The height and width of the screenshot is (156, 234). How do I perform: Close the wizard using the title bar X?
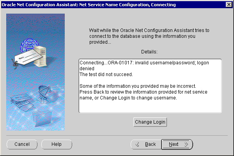229,5
